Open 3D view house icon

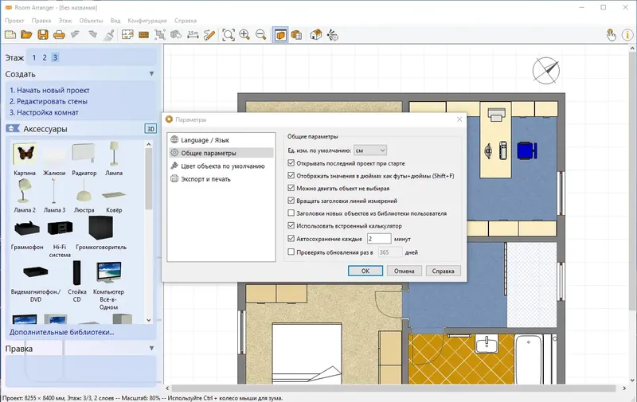pyautogui.click(x=316, y=34)
